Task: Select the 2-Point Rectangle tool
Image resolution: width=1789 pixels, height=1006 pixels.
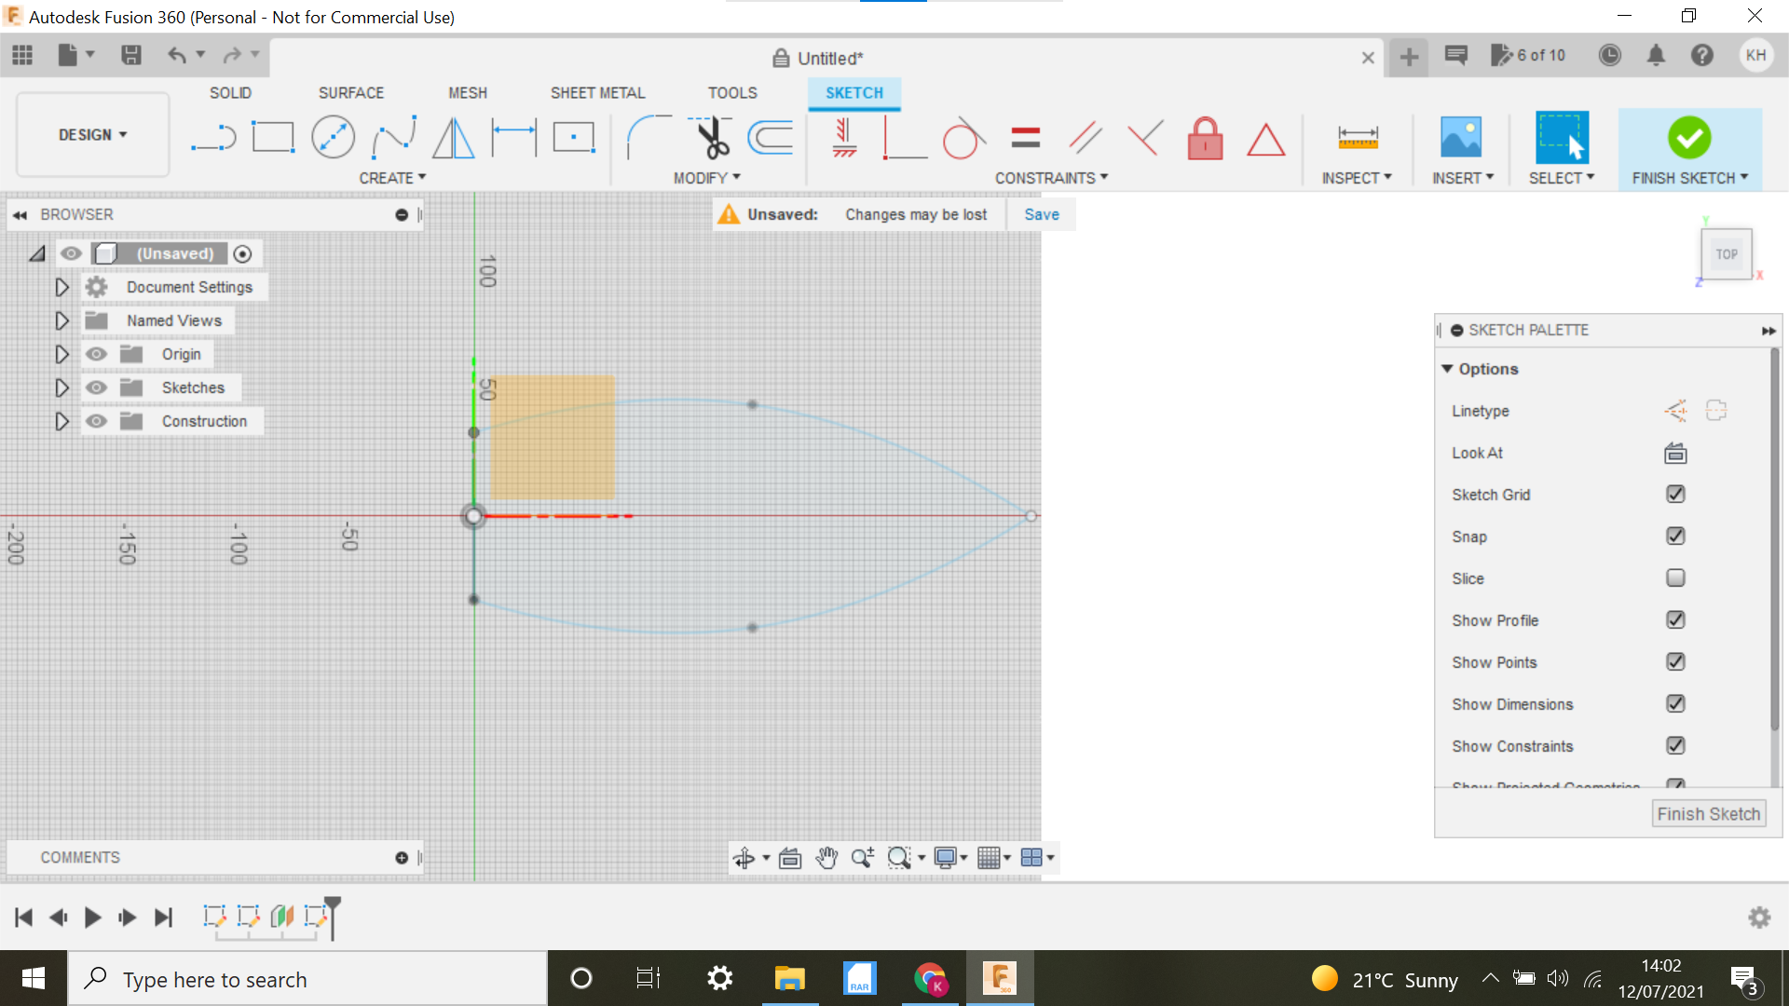Action: [x=274, y=136]
